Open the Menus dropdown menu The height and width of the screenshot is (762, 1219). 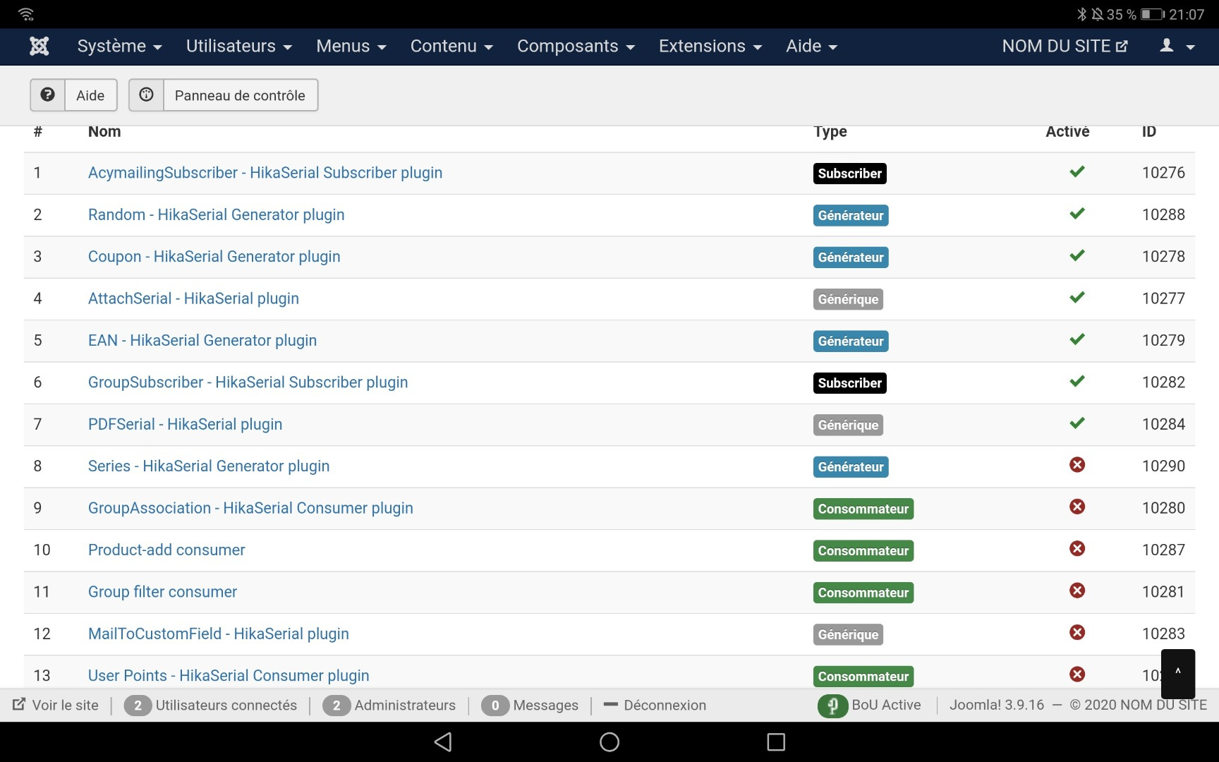coord(351,47)
